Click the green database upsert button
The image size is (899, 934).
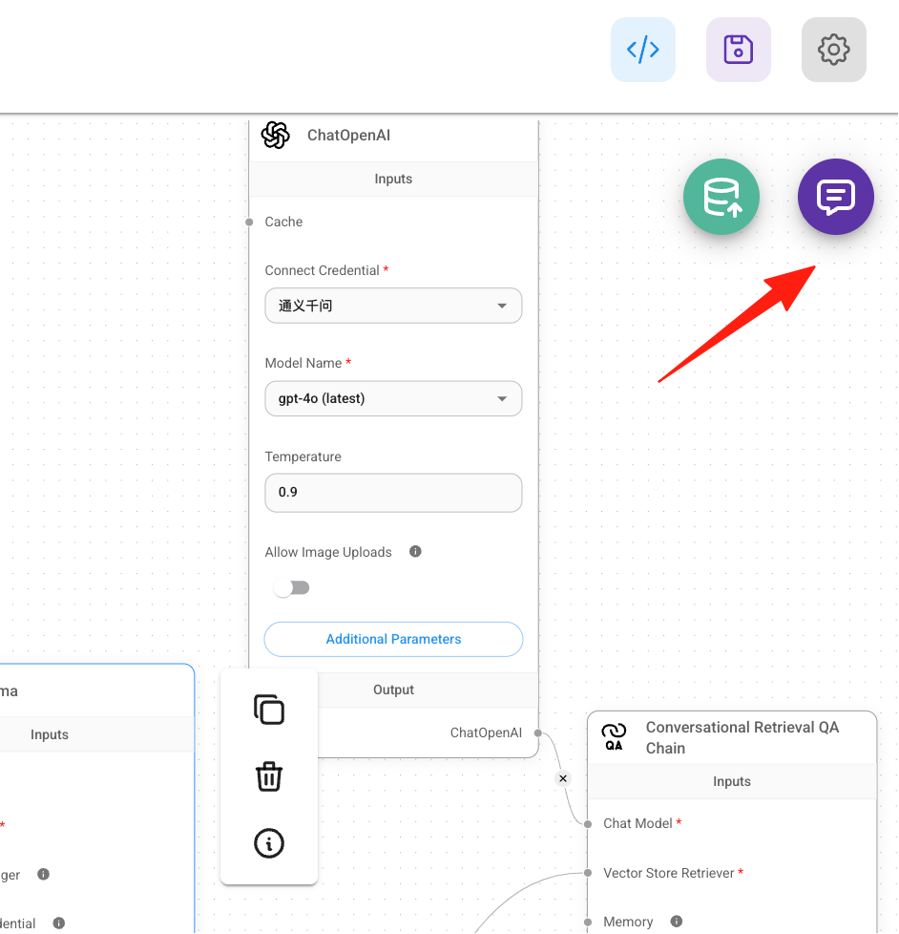click(721, 197)
